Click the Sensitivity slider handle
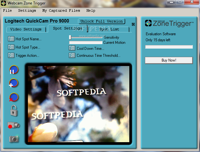 (70, 37)
